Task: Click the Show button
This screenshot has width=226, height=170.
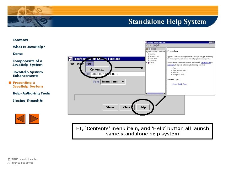Action: tap(110, 107)
